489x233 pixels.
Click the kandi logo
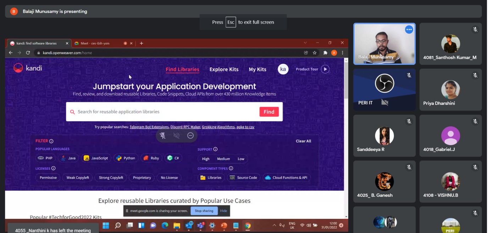(x=28, y=68)
